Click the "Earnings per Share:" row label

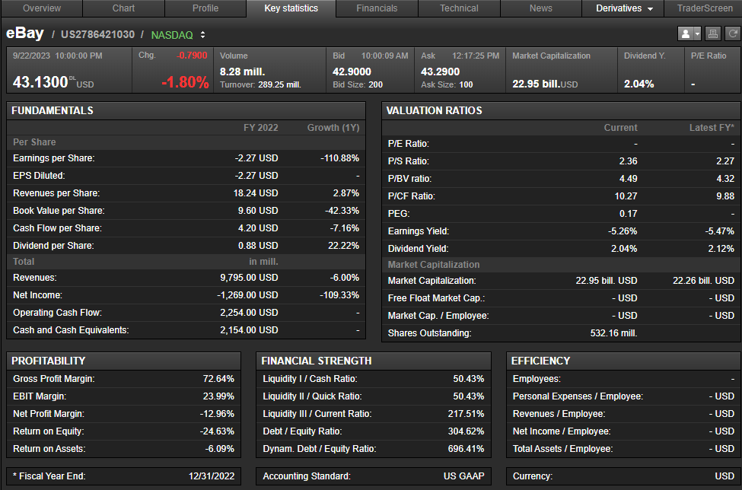point(54,158)
